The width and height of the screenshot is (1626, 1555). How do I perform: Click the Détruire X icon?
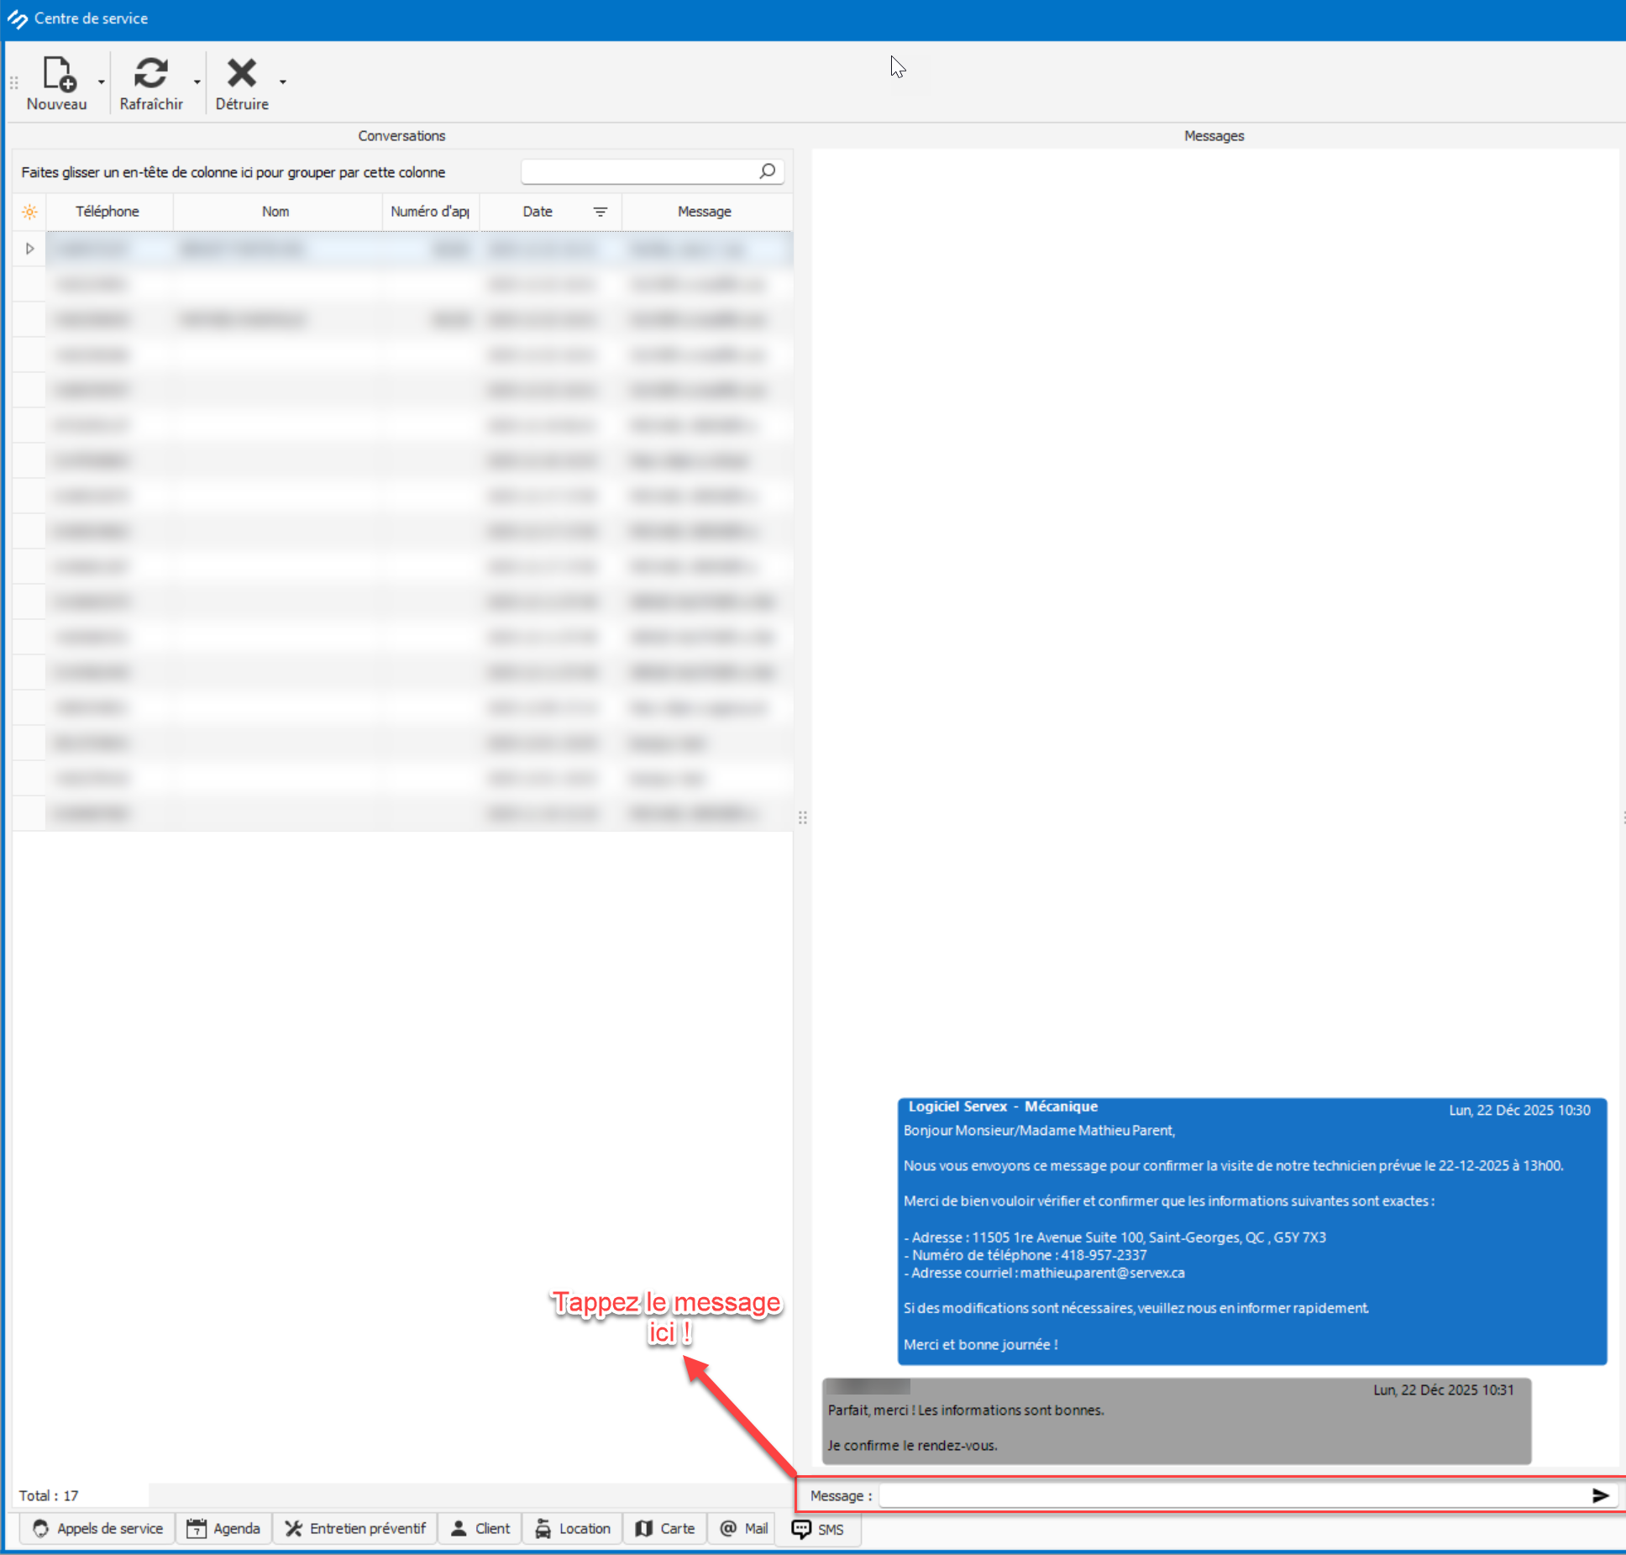242,74
